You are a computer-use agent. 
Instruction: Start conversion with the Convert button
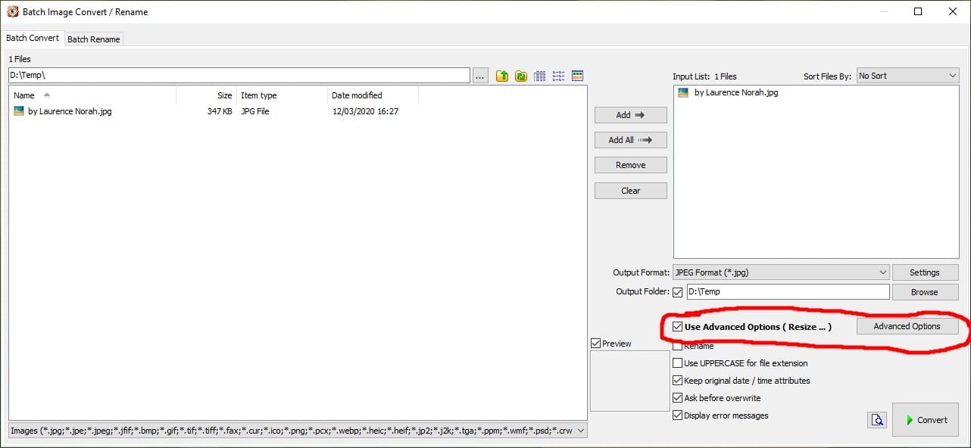click(926, 419)
